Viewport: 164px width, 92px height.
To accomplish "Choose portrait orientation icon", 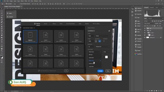I will (x=96, y=41).
